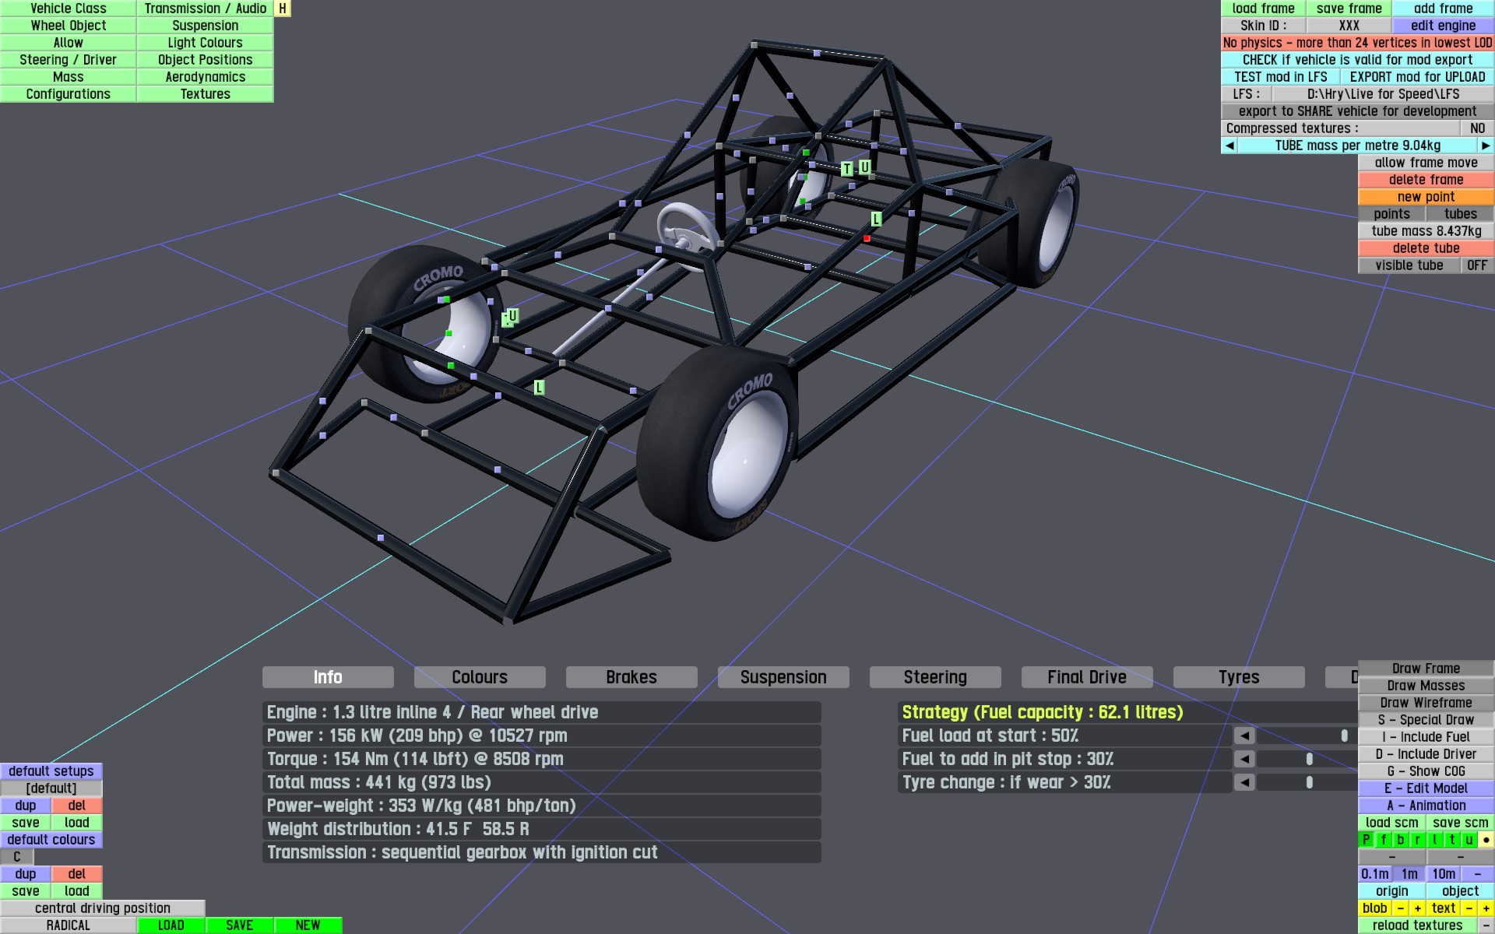This screenshot has height=934, width=1495.
Task: Click the P view button
Action: click(x=1367, y=840)
